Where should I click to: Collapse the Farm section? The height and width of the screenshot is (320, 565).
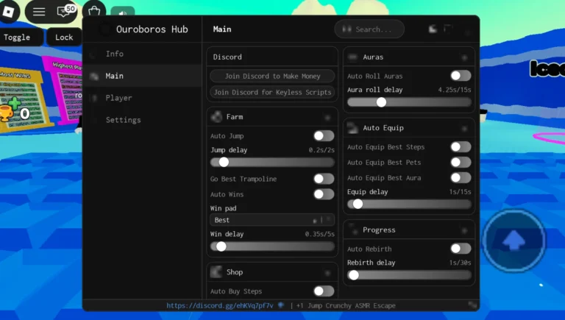[x=327, y=117]
